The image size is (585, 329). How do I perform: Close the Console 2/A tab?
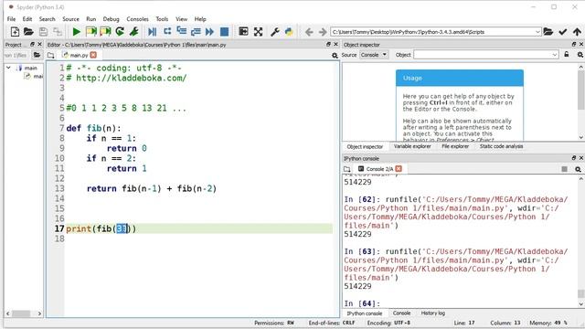(x=399, y=168)
